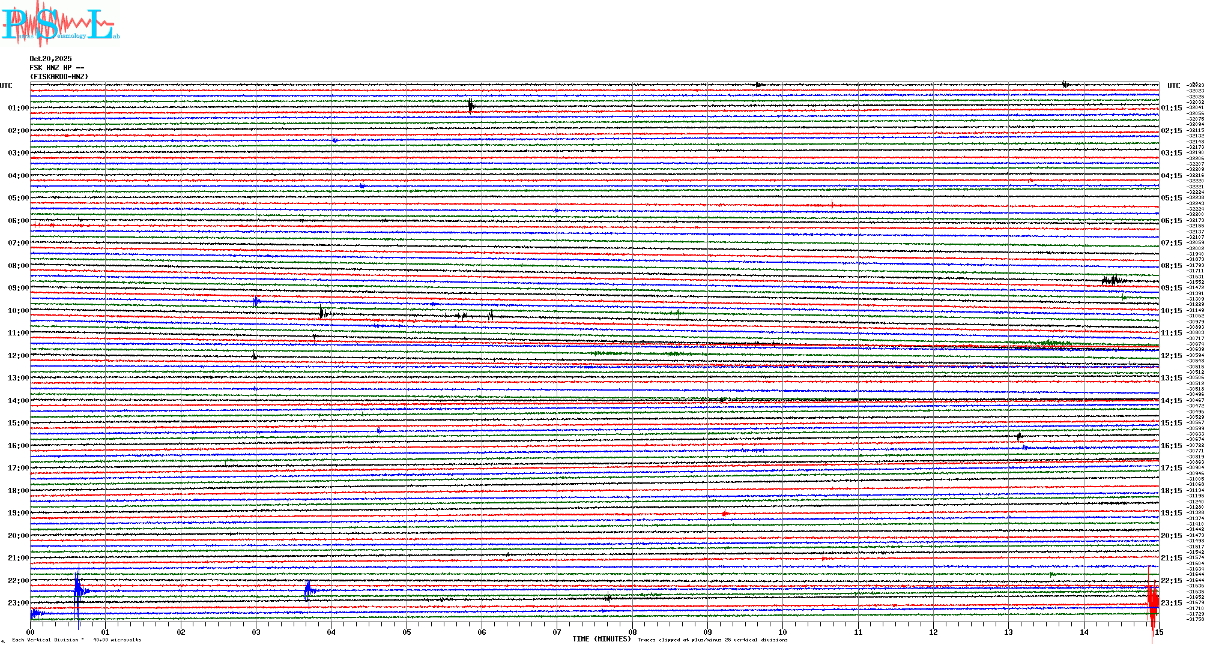Click the (FISKARDO-HNZ) station name

tap(59, 77)
